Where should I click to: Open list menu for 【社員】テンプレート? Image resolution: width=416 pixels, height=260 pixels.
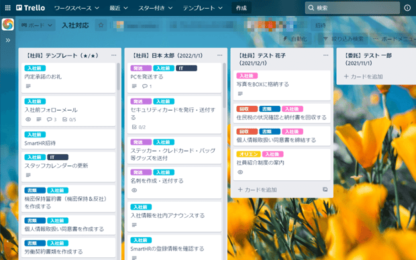click(x=114, y=55)
